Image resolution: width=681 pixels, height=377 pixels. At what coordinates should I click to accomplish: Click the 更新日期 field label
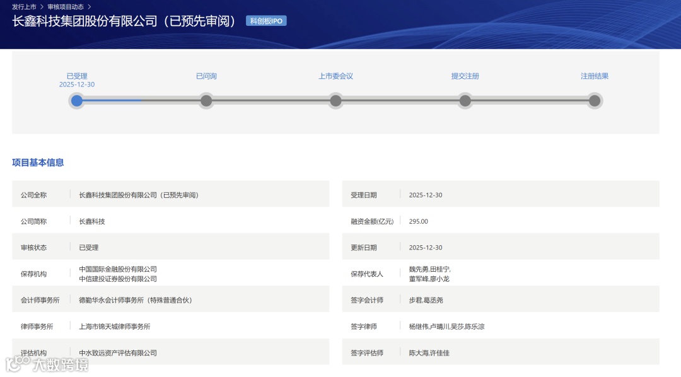click(364, 248)
